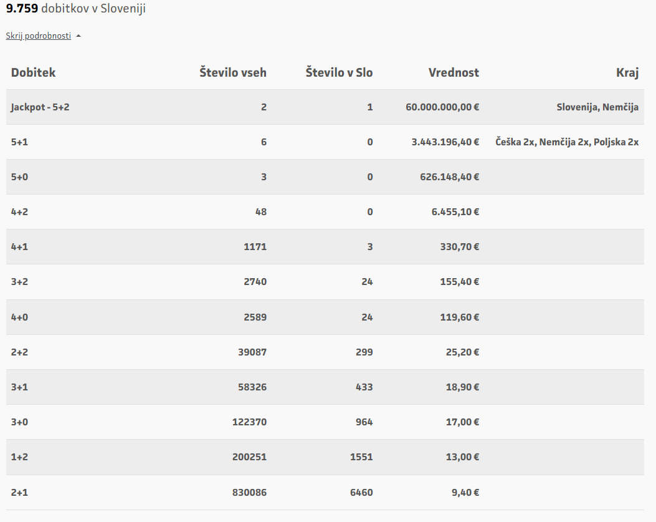Click the '1+2' prize row label
The width and height of the screenshot is (656, 522).
pyautogui.click(x=19, y=457)
